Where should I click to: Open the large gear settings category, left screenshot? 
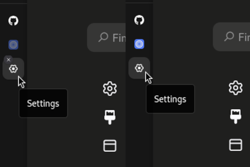(x=110, y=89)
